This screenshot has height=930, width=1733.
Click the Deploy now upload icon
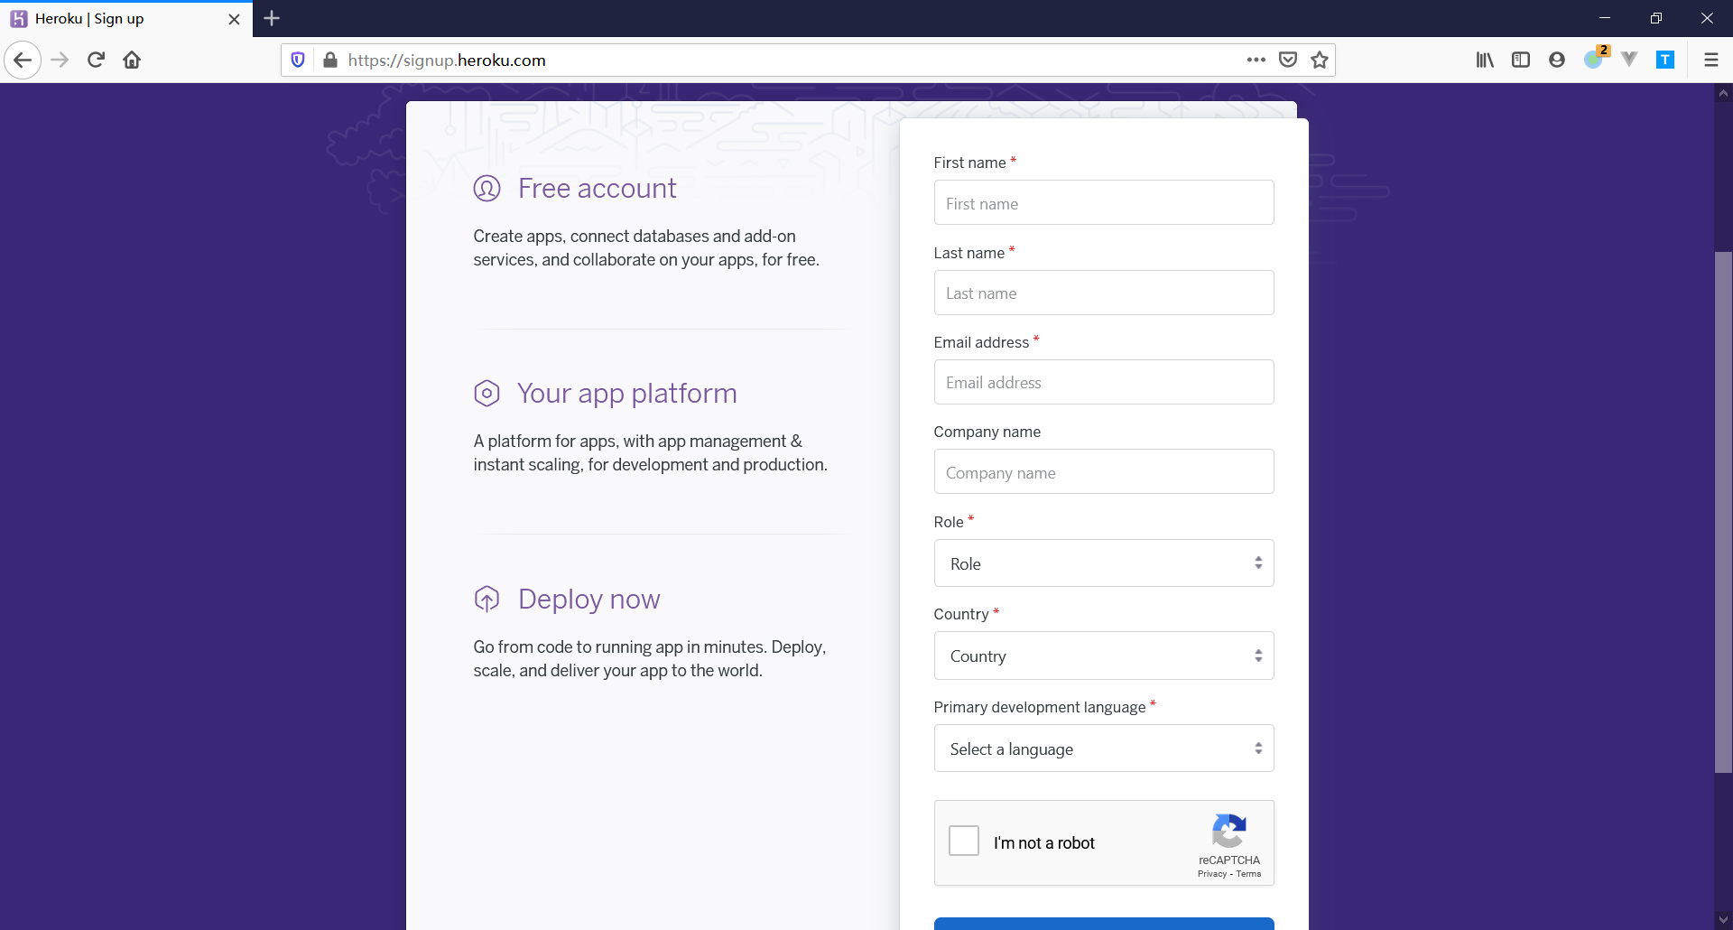[487, 600]
